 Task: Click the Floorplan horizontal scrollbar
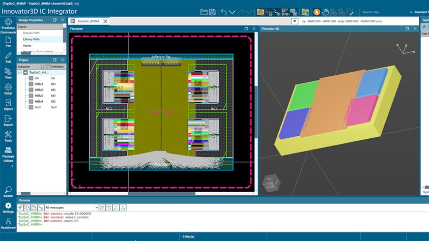(x=161, y=193)
